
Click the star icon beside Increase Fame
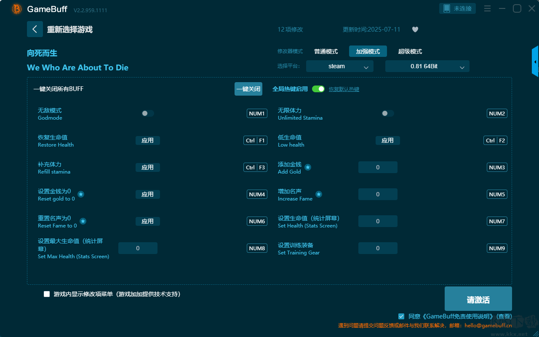coord(319,194)
